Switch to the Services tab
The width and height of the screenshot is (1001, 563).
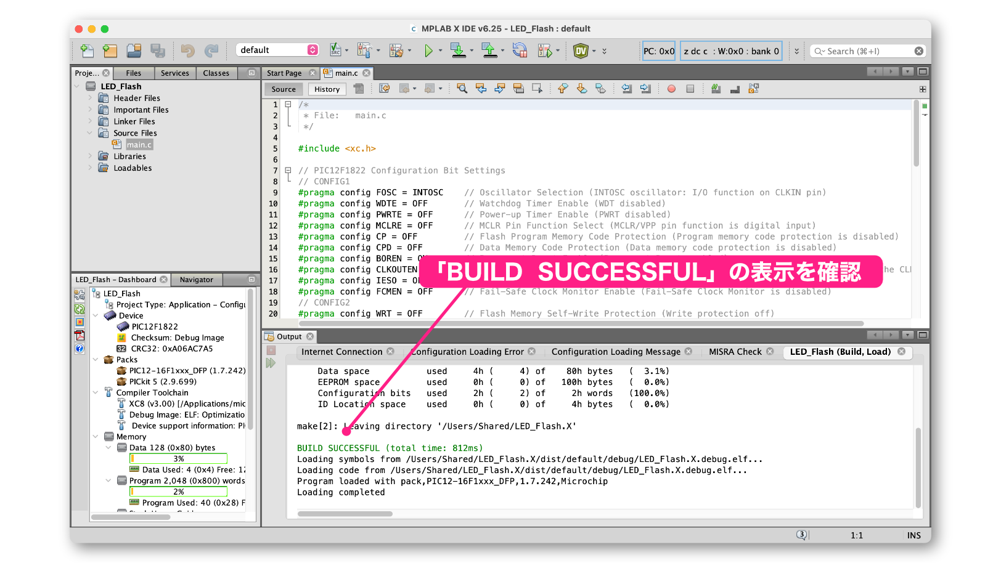[x=175, y=73]
